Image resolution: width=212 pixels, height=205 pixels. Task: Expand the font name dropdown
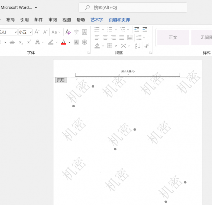pyautogui.click(x=16, y=32)
